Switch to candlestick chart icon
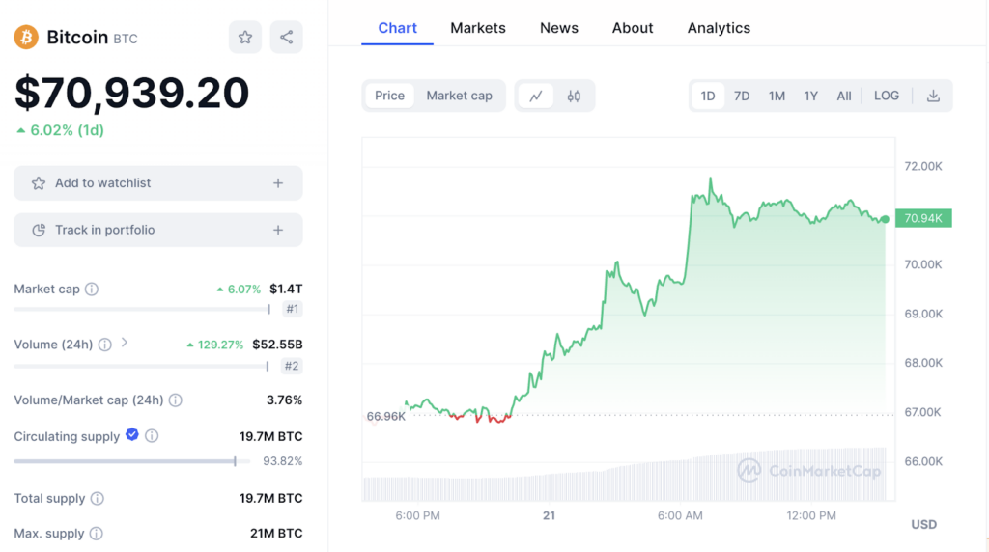 [x=574, y=96]
